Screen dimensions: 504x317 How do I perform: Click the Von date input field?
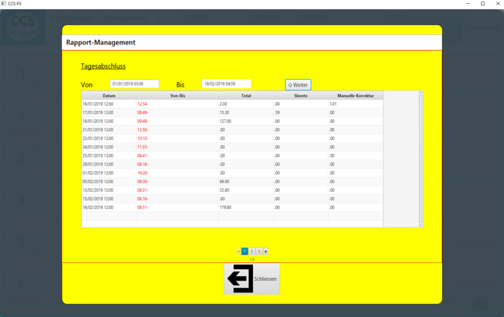(134, 84)
